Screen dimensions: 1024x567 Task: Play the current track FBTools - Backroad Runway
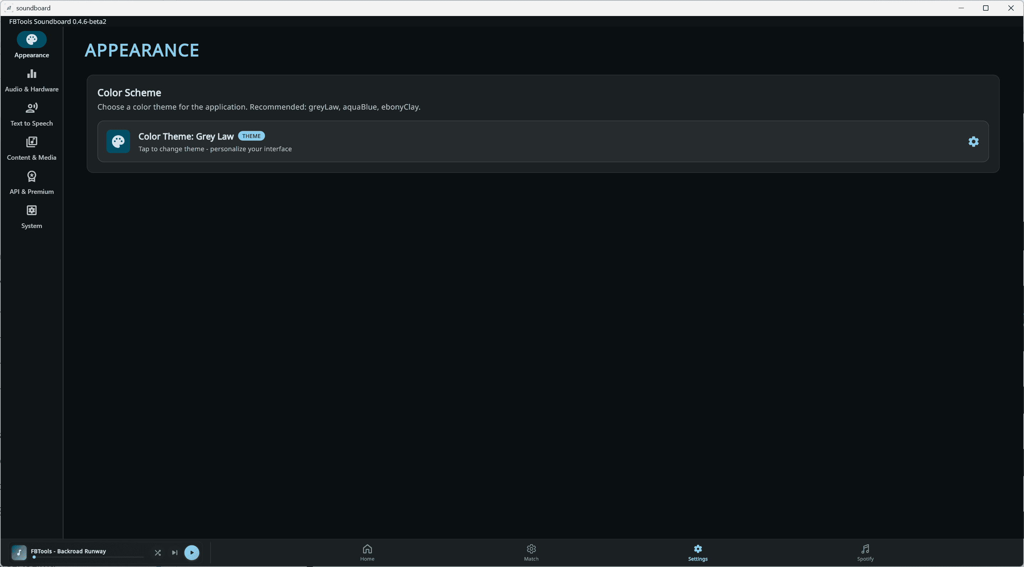point(192,553)
